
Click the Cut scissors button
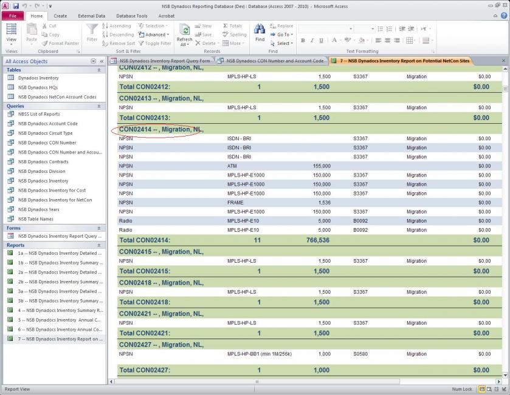click(x=49, y=26)
